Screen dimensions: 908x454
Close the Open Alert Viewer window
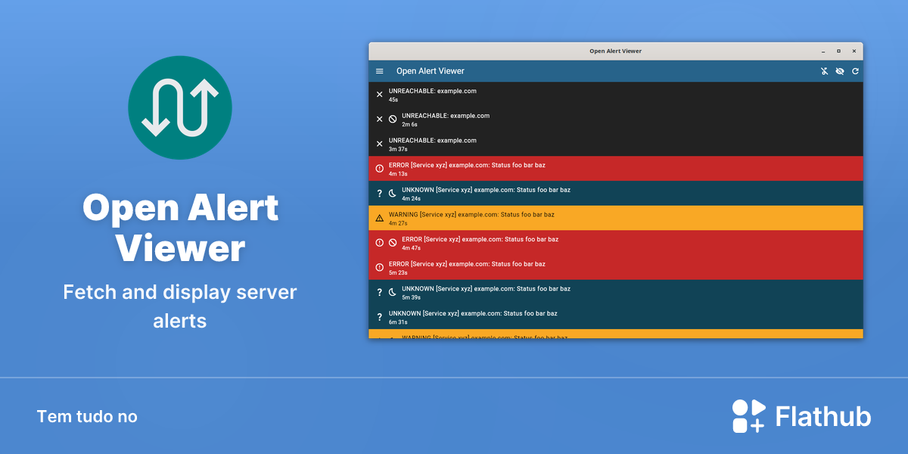click(x=854, y=51)
